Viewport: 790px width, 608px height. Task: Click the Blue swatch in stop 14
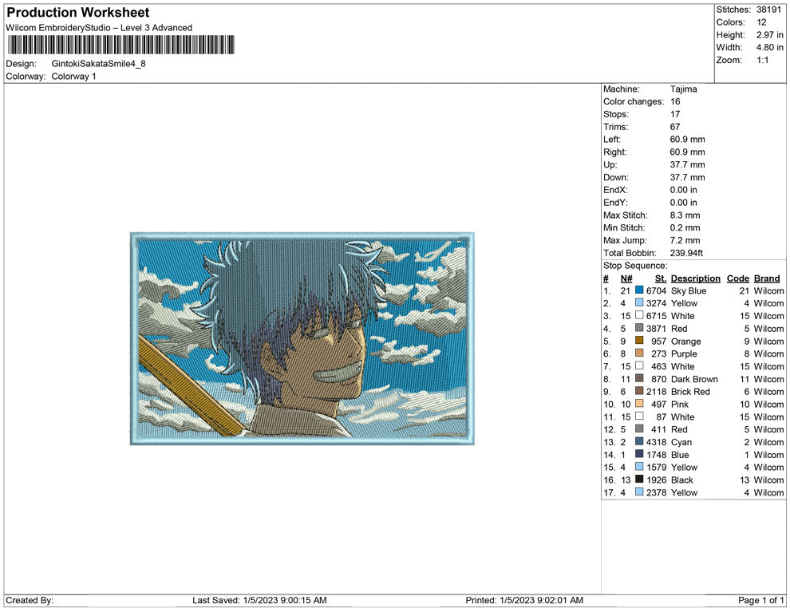click(x=639, y=454)
